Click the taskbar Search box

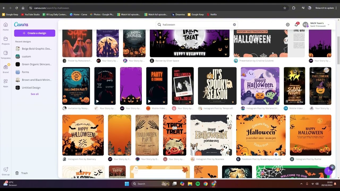151,184
